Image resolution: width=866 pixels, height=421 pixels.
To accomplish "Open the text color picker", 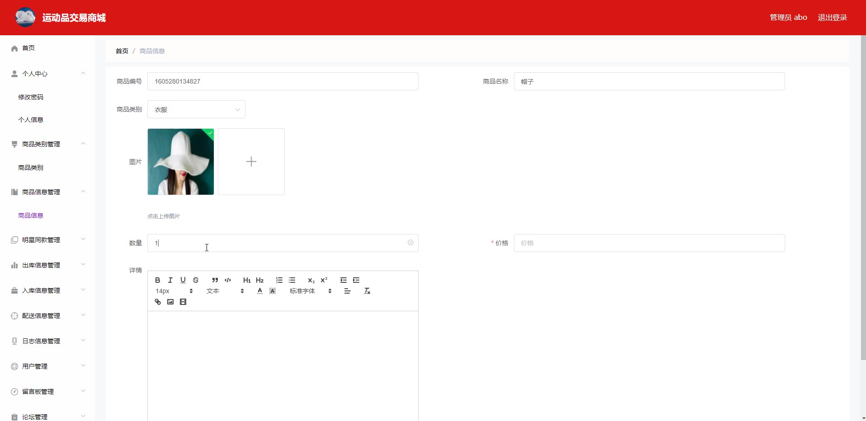I will click(260, 291).
